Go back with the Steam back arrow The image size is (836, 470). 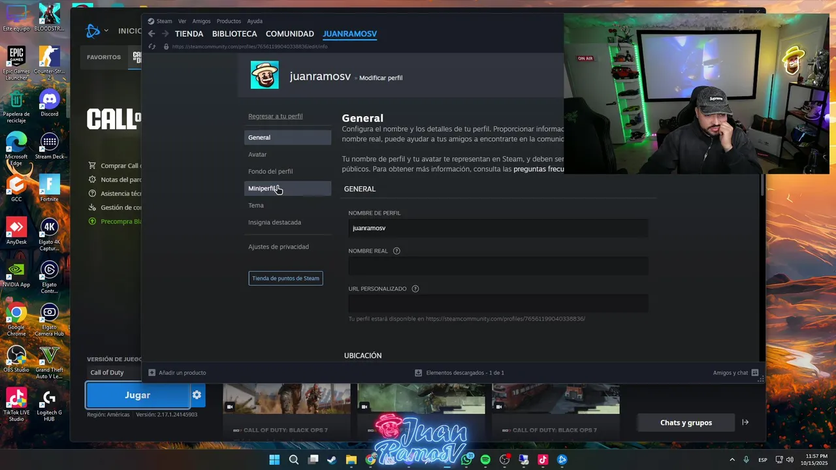tap(152, 34)
